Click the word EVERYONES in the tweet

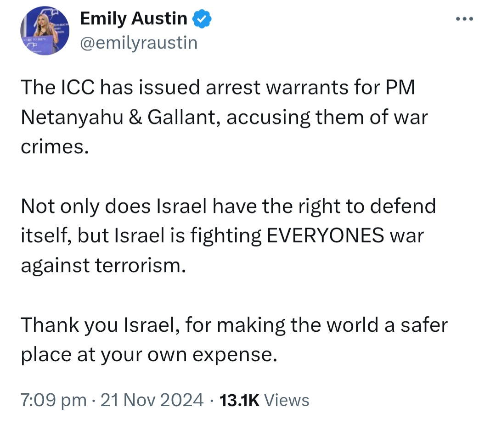pyautogui.click(x=326, y=235)
